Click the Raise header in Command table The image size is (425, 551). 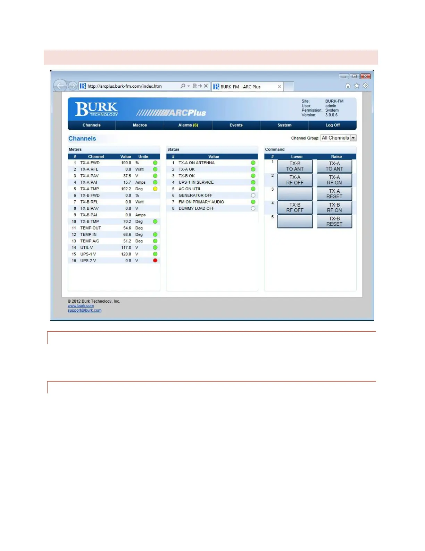pos(336,157)
